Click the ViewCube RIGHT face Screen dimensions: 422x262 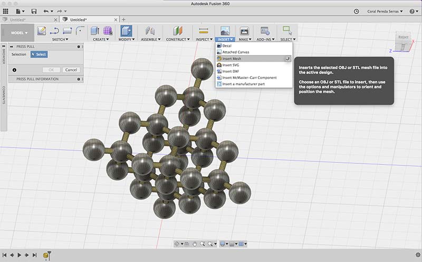(403, 37)
